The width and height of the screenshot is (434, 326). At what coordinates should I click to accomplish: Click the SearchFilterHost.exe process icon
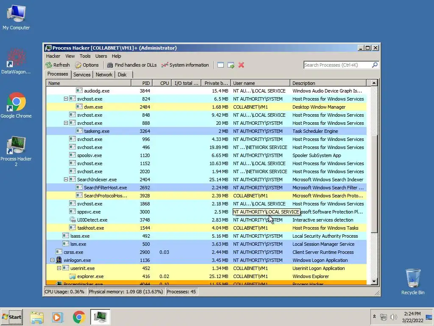tap(79, 187)
